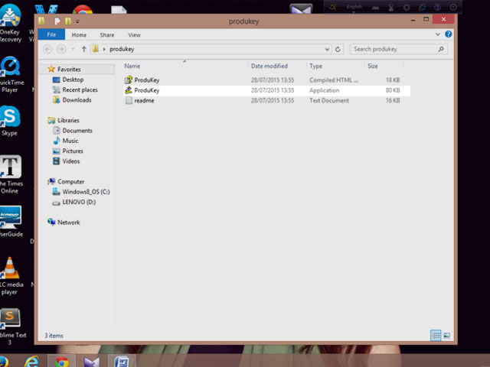Open Pictures library
The image size is (490, 367).
pos(68,151)
